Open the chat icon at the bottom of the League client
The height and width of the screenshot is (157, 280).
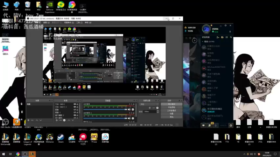click(203, 126)
